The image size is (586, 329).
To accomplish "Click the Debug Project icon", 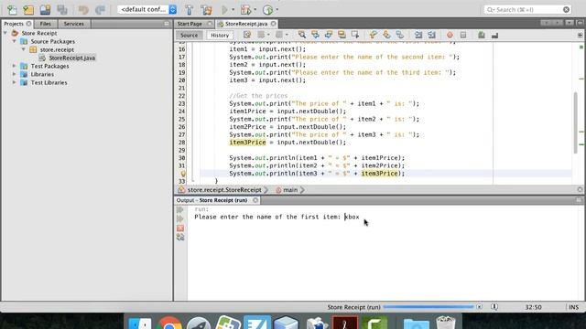I will (246, 10).
